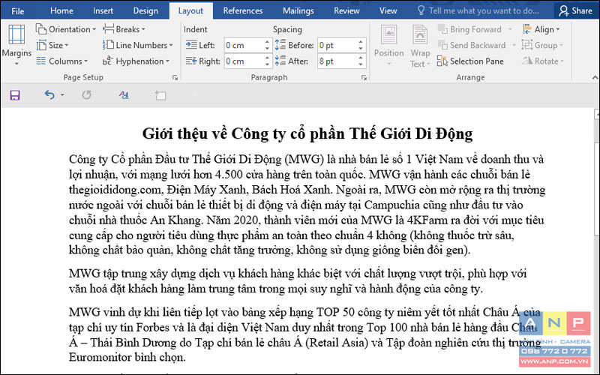Open the File tab
600x375 pixels.
point(17,10)
